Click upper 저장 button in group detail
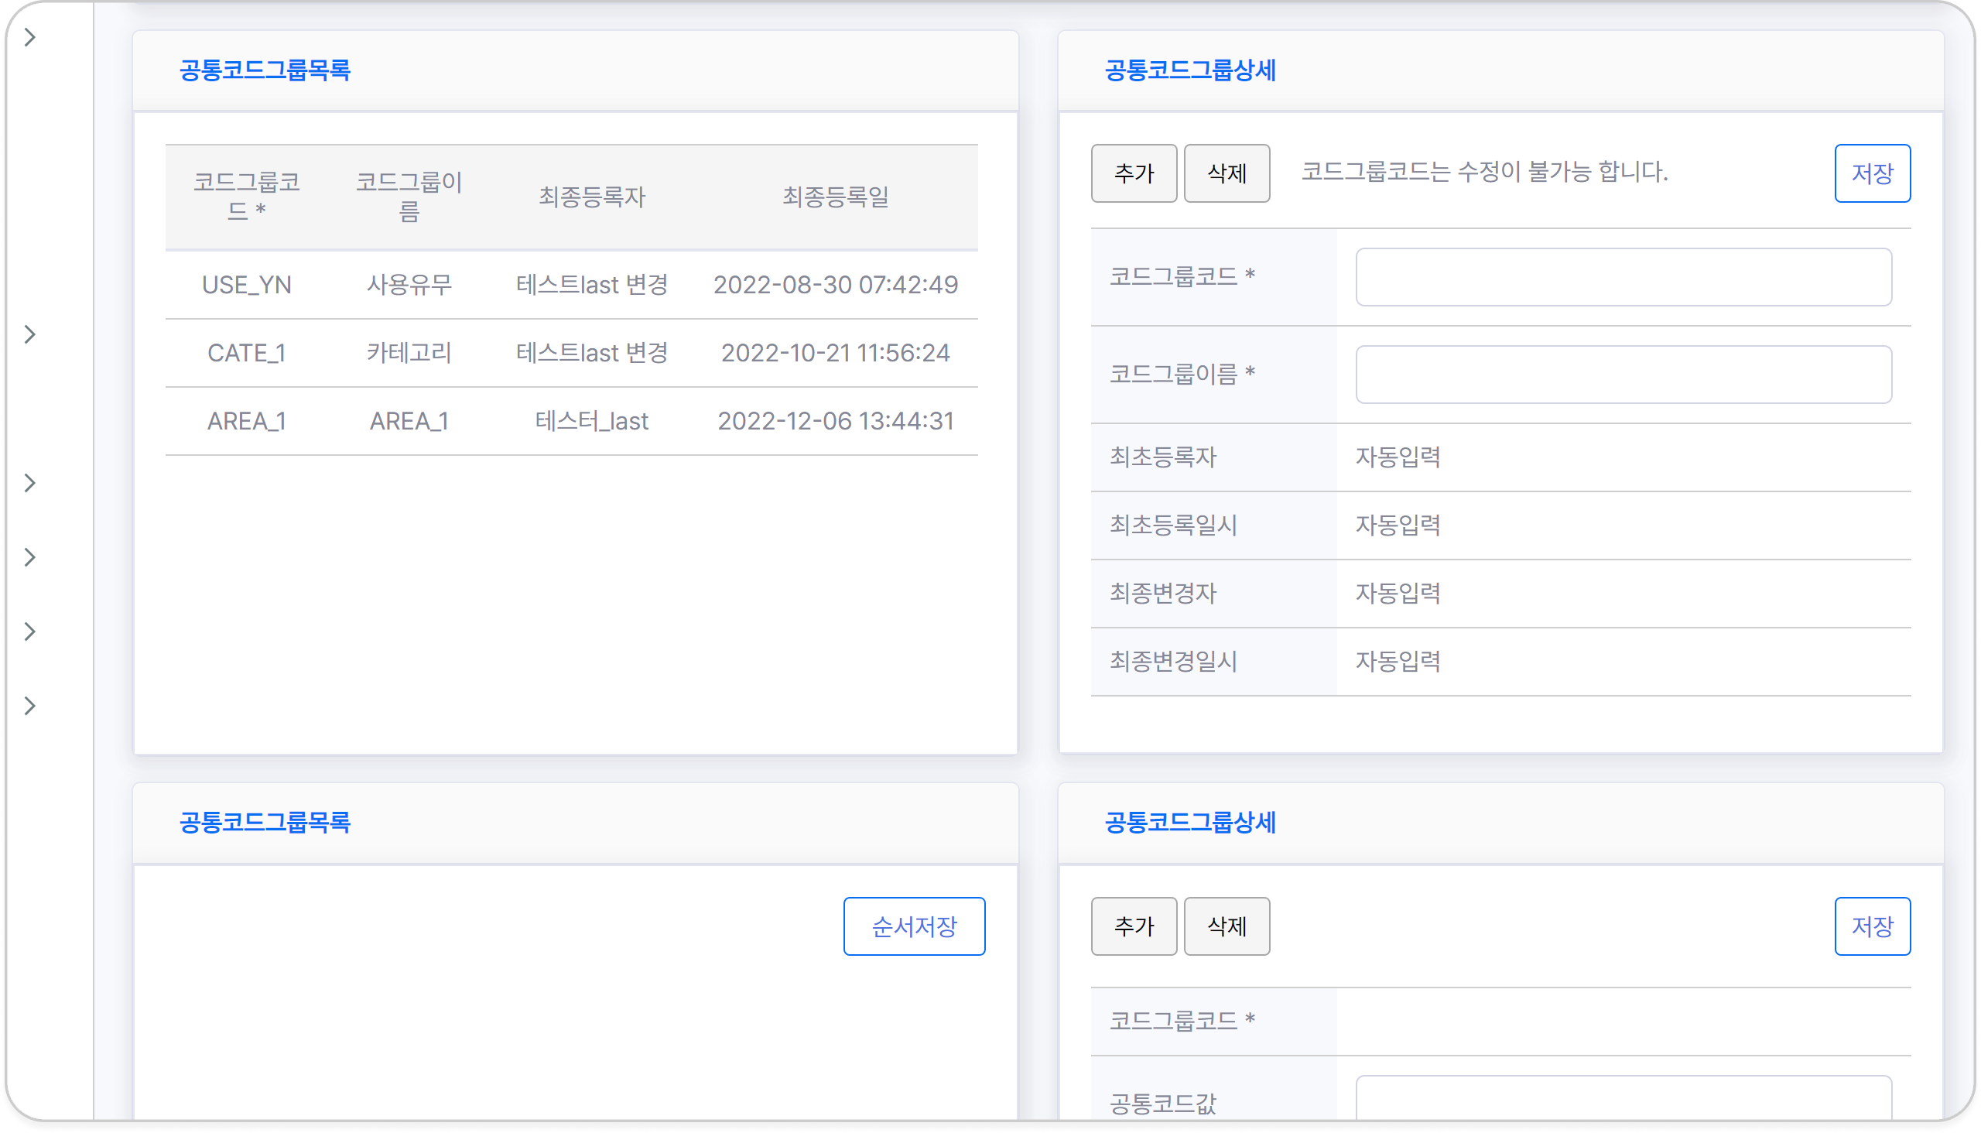Image resolution: width=1981 pixels, height=1133 pixels. pos(1871,173)
